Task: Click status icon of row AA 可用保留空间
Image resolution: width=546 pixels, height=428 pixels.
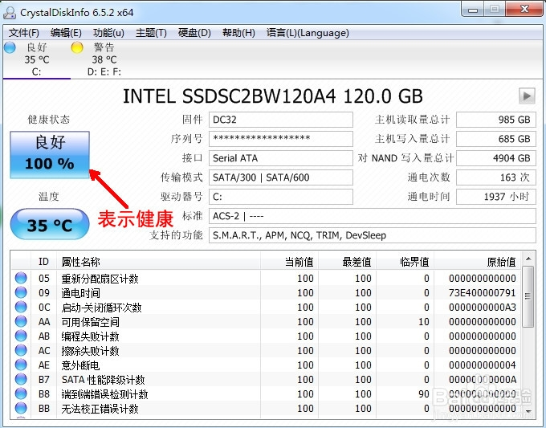Action: point(21,321)
